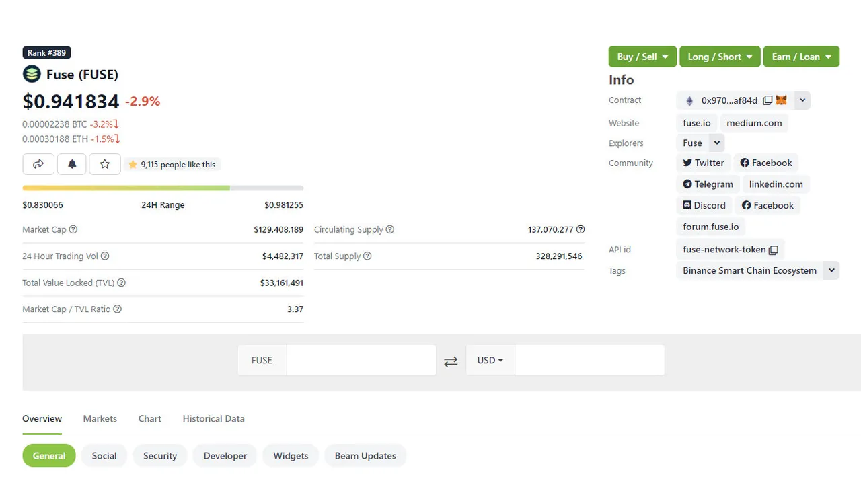
Task: Click the swap arrows conversion icon
Action: tap(451, 361)
